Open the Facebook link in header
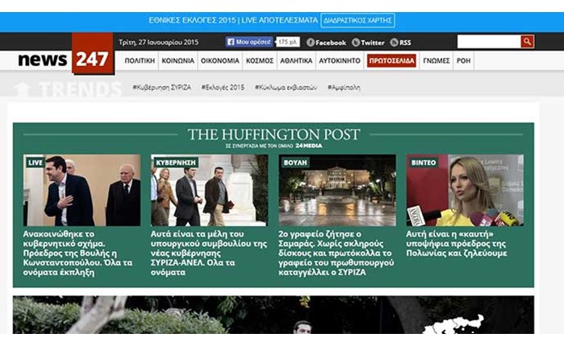564x346 pixels. (326, 43)
